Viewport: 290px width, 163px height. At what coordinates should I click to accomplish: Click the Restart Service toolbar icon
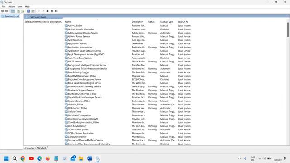click(x=56, y=11)
